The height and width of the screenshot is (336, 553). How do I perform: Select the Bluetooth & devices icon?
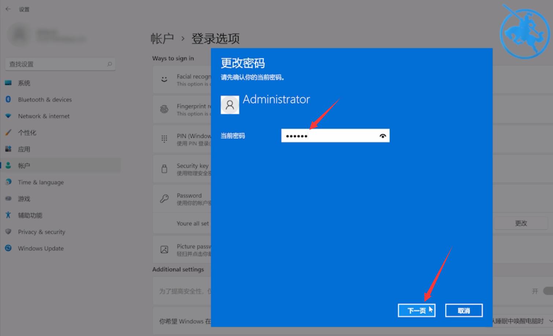click(x=8, y=99)
